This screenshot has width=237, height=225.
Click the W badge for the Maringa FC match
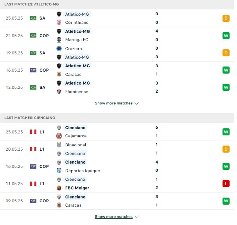[226, 36]
